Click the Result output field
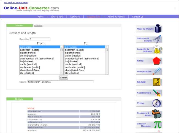 [x=60, y=82]
